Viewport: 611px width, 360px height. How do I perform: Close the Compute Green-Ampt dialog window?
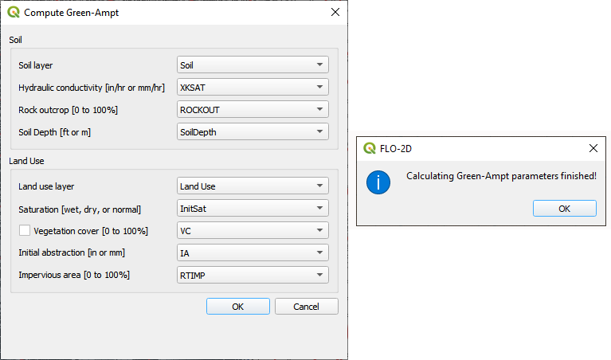pos(335,13)
